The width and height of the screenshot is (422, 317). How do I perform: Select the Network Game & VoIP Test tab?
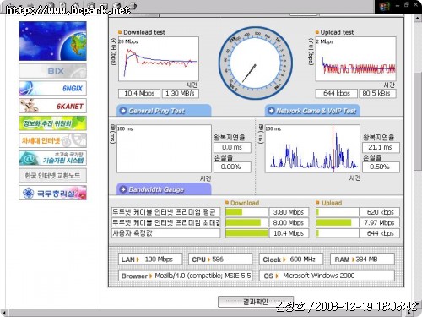[x=312, y=111]
